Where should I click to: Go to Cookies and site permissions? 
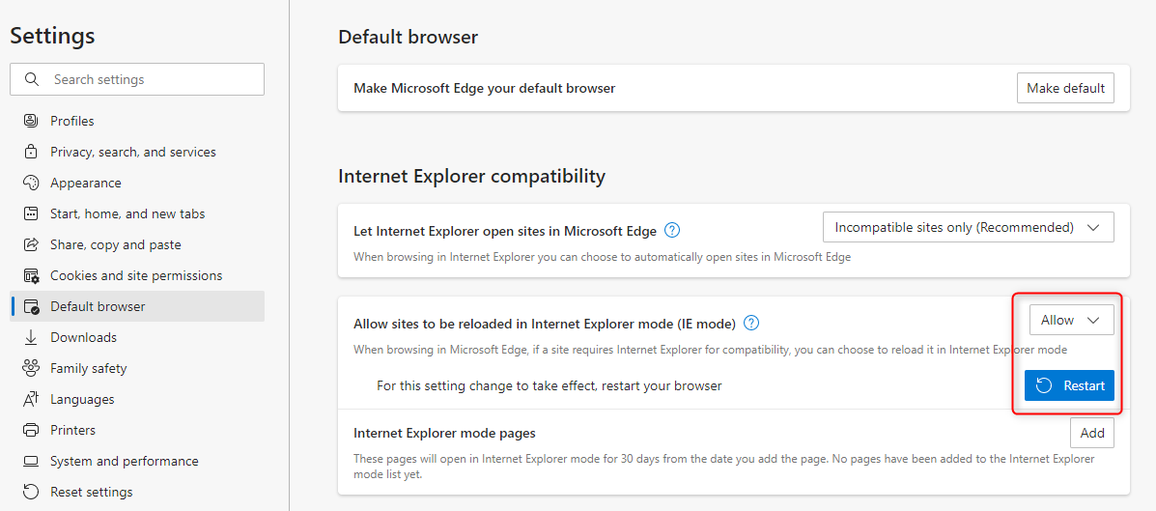(x=136, y=275)
